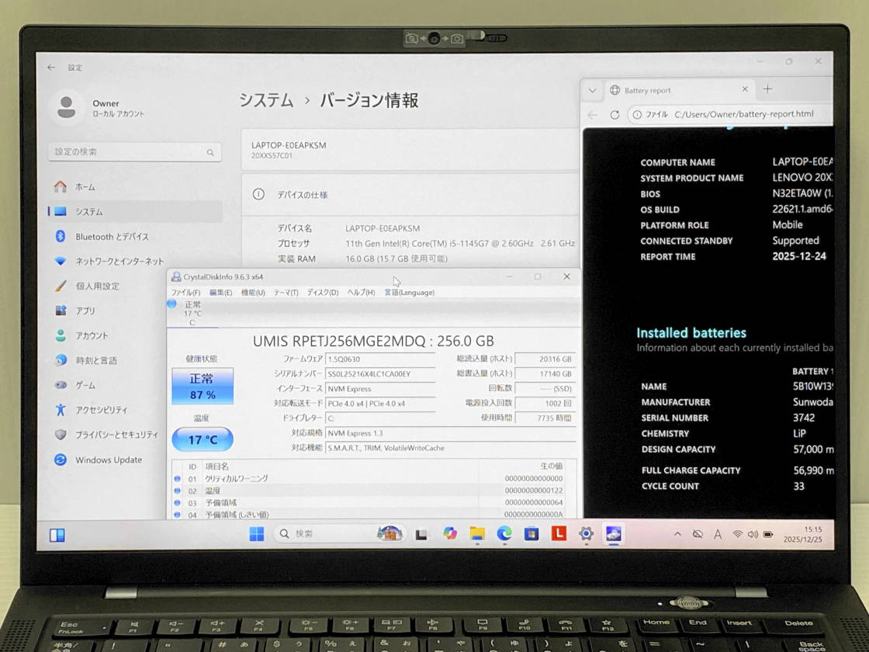Image resolution: width=869 pixels, height=652 pixels.
Task: Open the browser tab list dropdown
Action: point(593,90)
